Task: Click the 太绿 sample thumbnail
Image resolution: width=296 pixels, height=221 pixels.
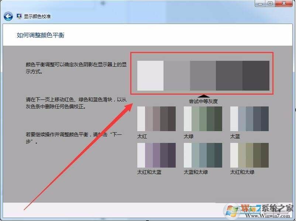Action: [x=203, y=119]
